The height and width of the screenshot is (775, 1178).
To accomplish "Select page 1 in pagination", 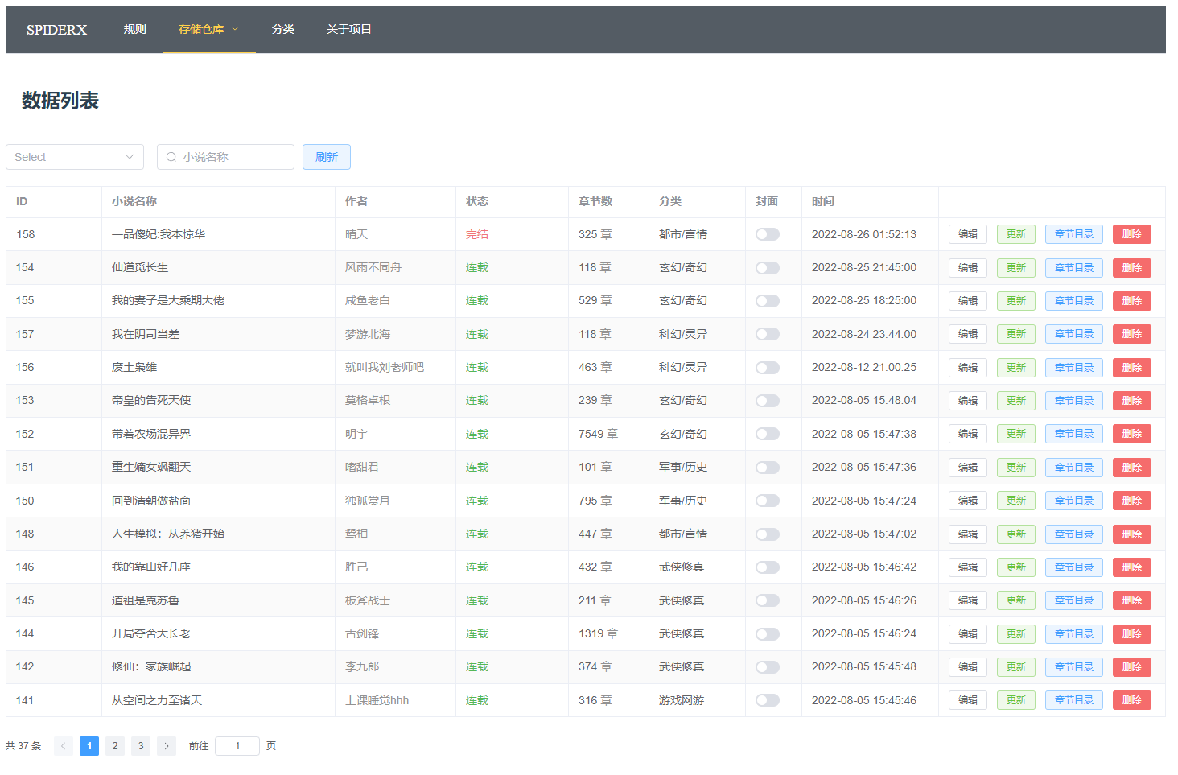I will (89, 746).
